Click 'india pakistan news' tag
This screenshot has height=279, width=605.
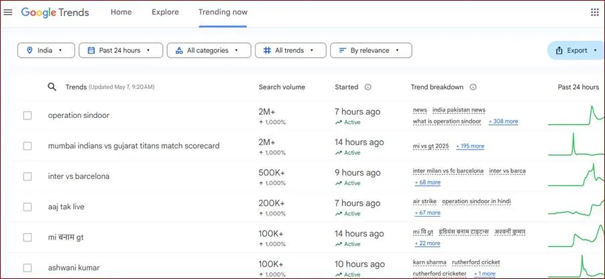(x=459, y=110)
